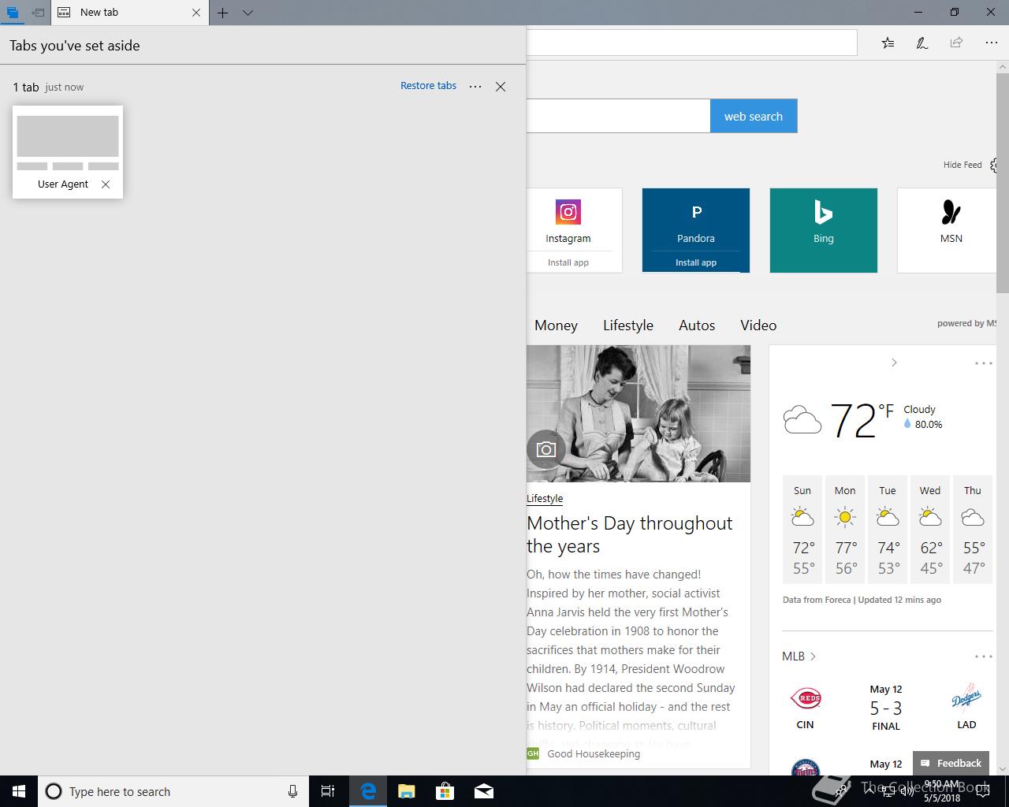The image size is (1009, 807).
Task: Select Mon forecast day
Action: 845,530
